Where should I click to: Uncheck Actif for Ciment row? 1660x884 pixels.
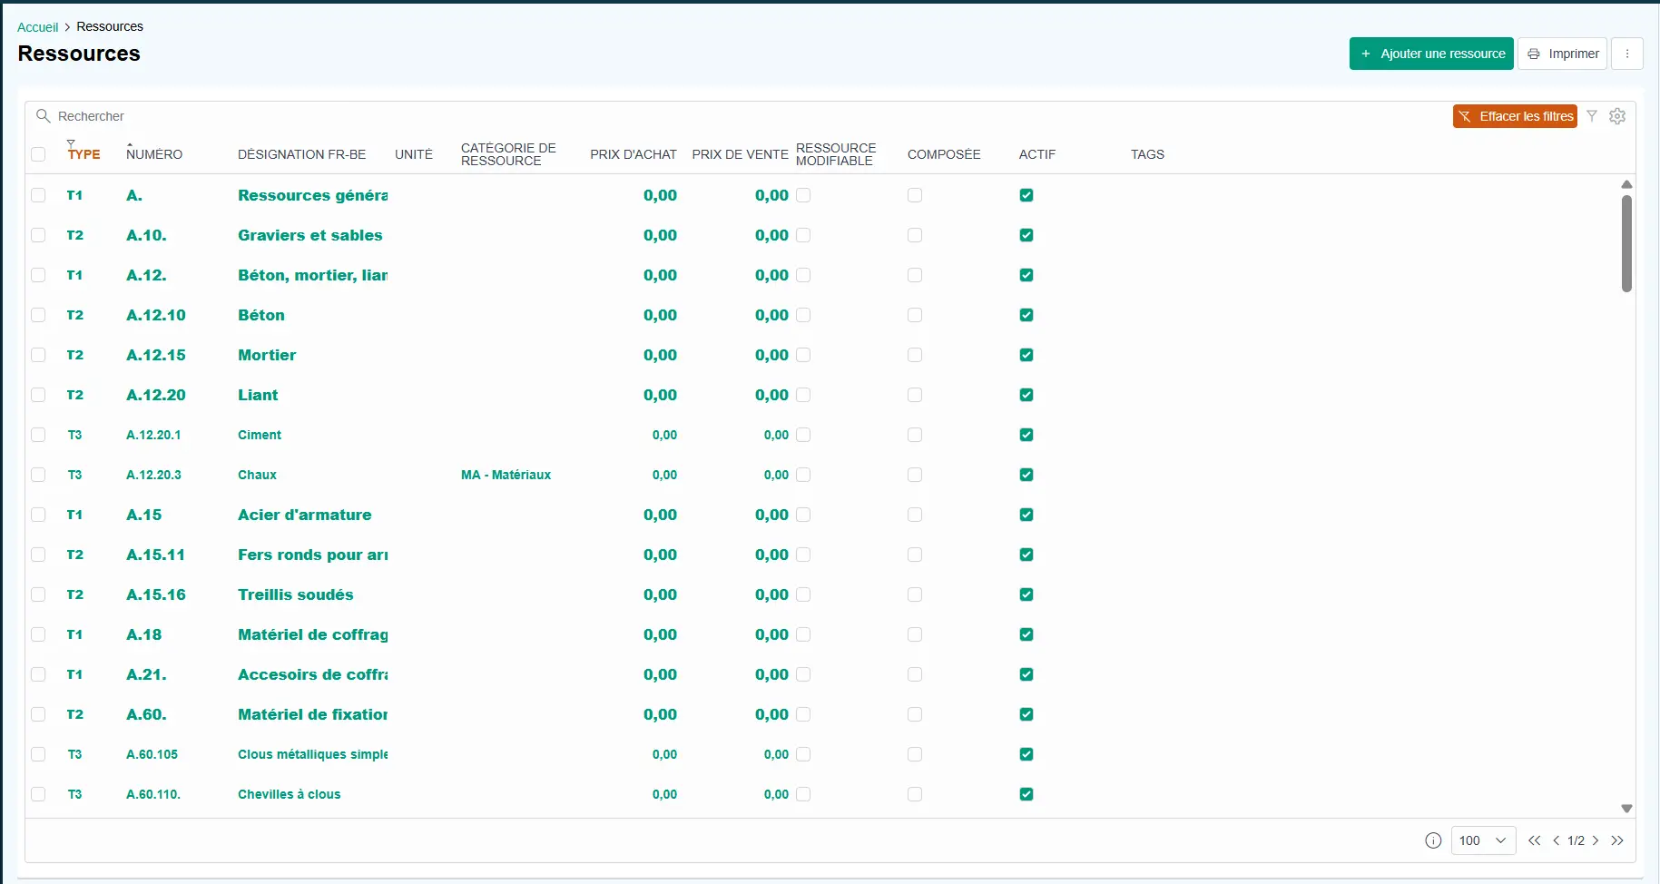[x=1026, y=435]
